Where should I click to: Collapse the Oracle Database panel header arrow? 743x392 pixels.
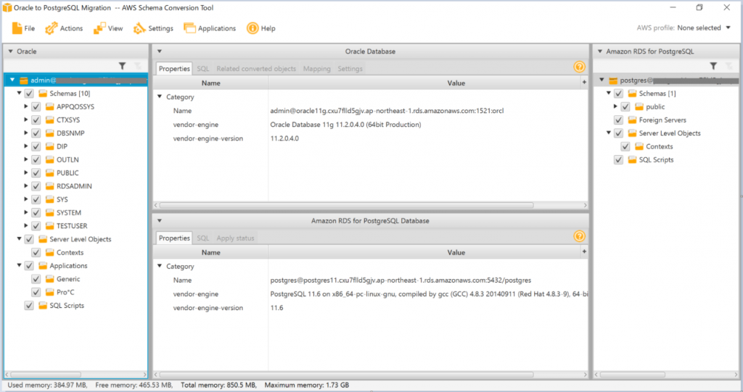click(x=160, y=51)
